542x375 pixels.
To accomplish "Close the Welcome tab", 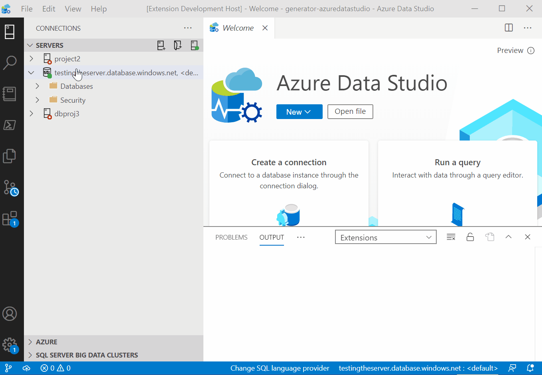I will [265, 28].
